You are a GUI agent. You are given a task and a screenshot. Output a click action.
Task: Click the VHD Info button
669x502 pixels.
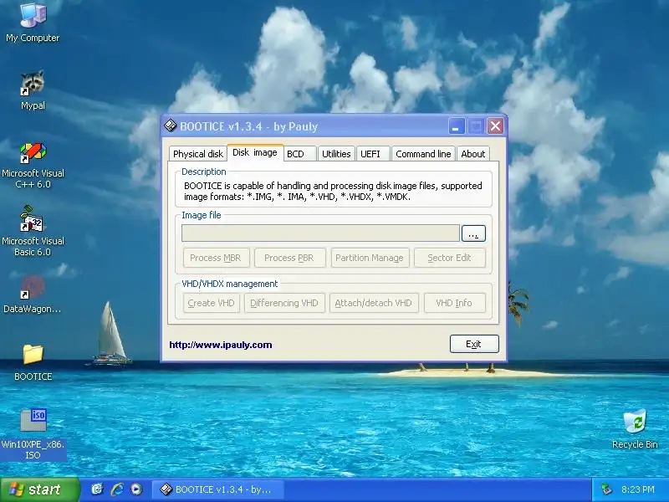tap(454, 303)
